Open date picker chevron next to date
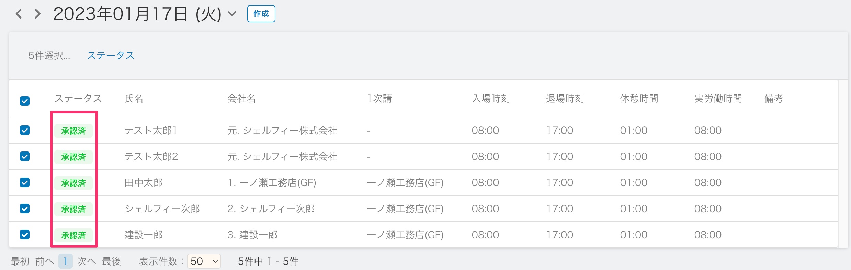 coord(232,14)
